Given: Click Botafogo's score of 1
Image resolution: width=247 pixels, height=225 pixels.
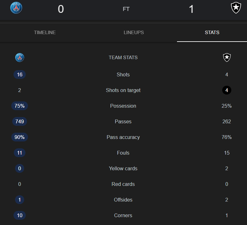Looking at the screenshot, I should 191,9.
